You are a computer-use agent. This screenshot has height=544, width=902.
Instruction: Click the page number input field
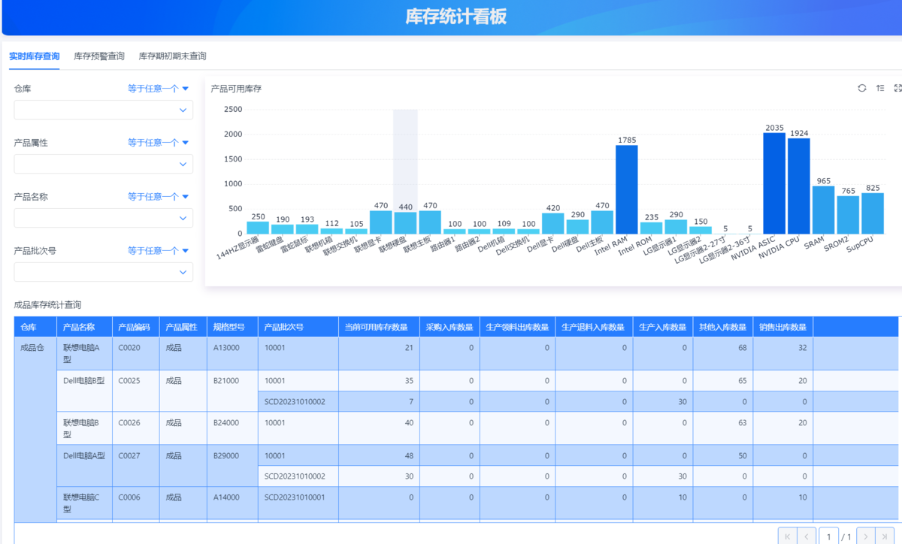[x=828, y=536]
